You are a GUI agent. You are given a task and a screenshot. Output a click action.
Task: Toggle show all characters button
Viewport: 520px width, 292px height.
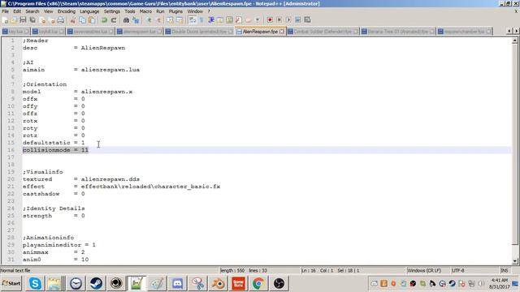[x=201, y=20]
